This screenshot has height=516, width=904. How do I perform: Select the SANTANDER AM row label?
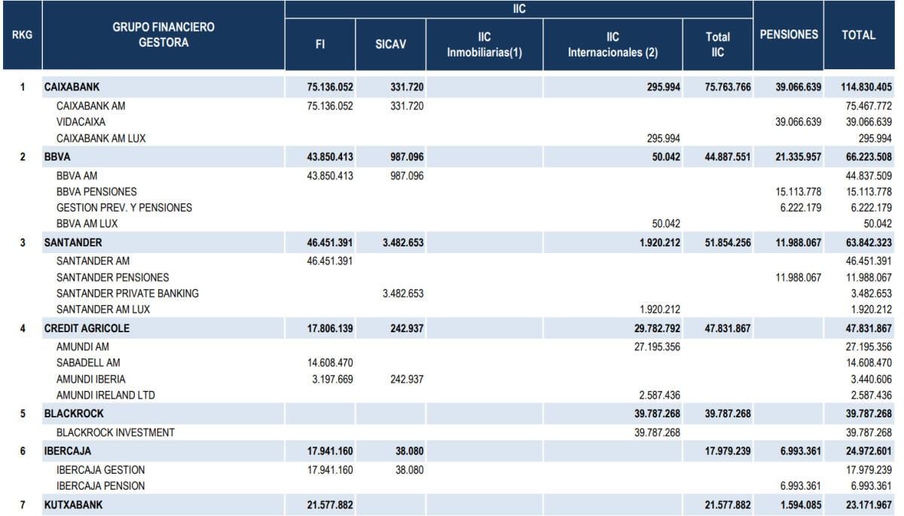coord(93,261)
